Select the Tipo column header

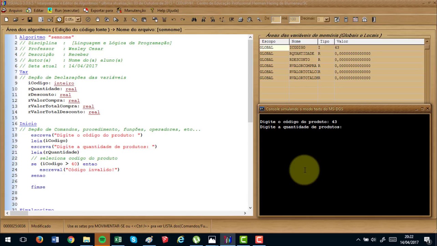[x=326, y=41]
